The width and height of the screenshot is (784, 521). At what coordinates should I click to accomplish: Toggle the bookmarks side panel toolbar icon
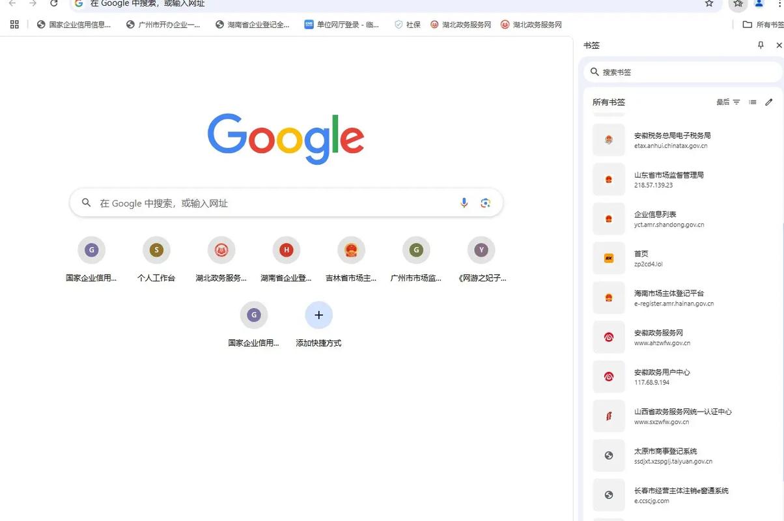(x=738, y=4)
